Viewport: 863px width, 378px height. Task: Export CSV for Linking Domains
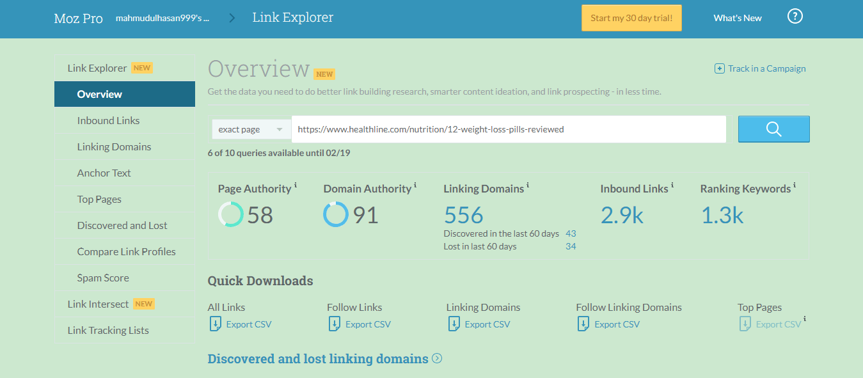[x=487, y=324]
